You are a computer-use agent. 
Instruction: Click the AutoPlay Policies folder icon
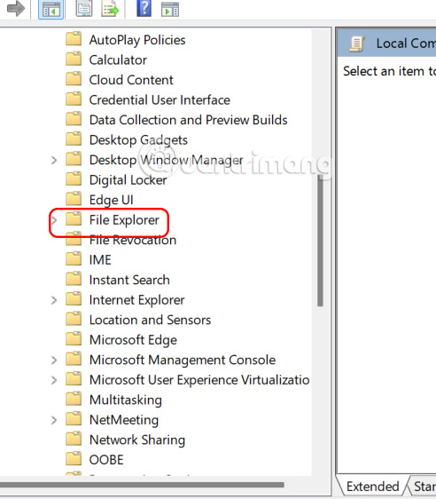(x=74, y=39)
